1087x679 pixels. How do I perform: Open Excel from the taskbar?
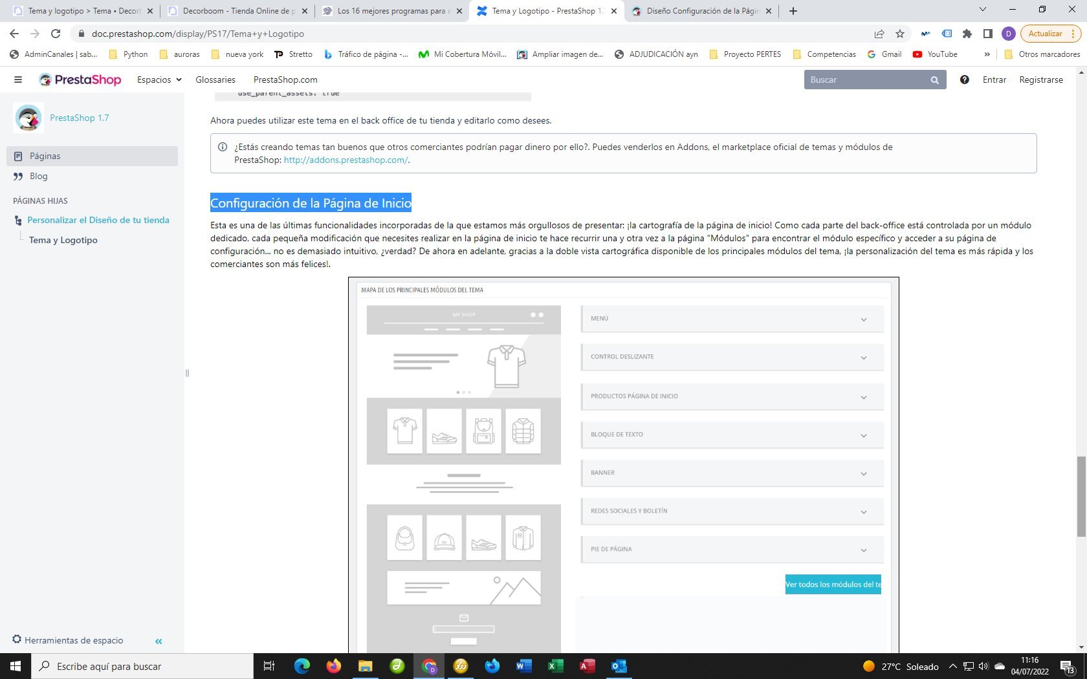coord(556,666)
